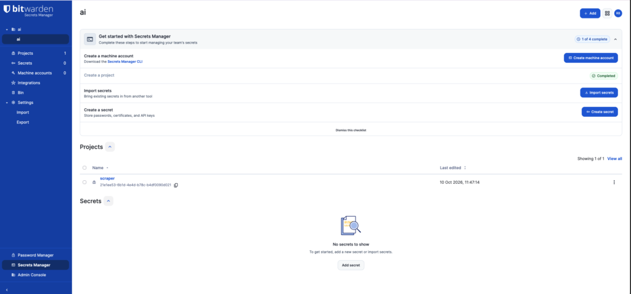This screenshot has height=294, width=631.
Task: Click the last edited date 10 Oct 2026
Action: [460, 182]
